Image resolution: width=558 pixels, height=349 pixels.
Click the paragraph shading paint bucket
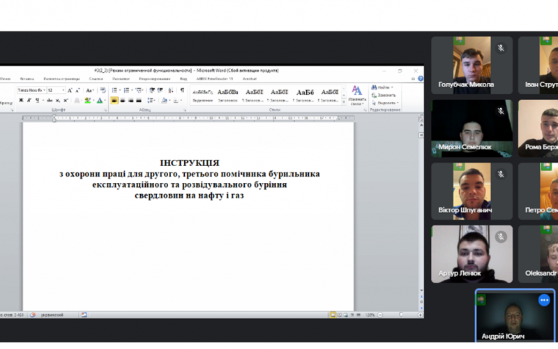tap(164, 101)
